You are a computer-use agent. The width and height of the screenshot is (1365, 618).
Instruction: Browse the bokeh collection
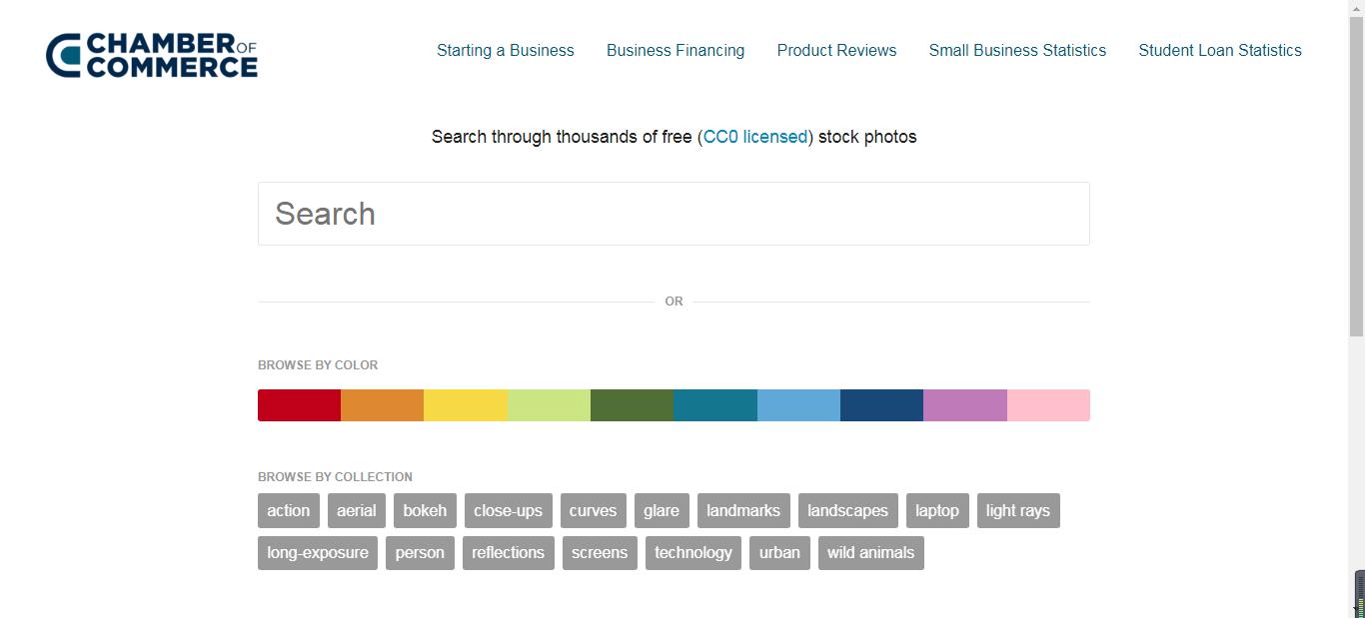coord(425,510)
